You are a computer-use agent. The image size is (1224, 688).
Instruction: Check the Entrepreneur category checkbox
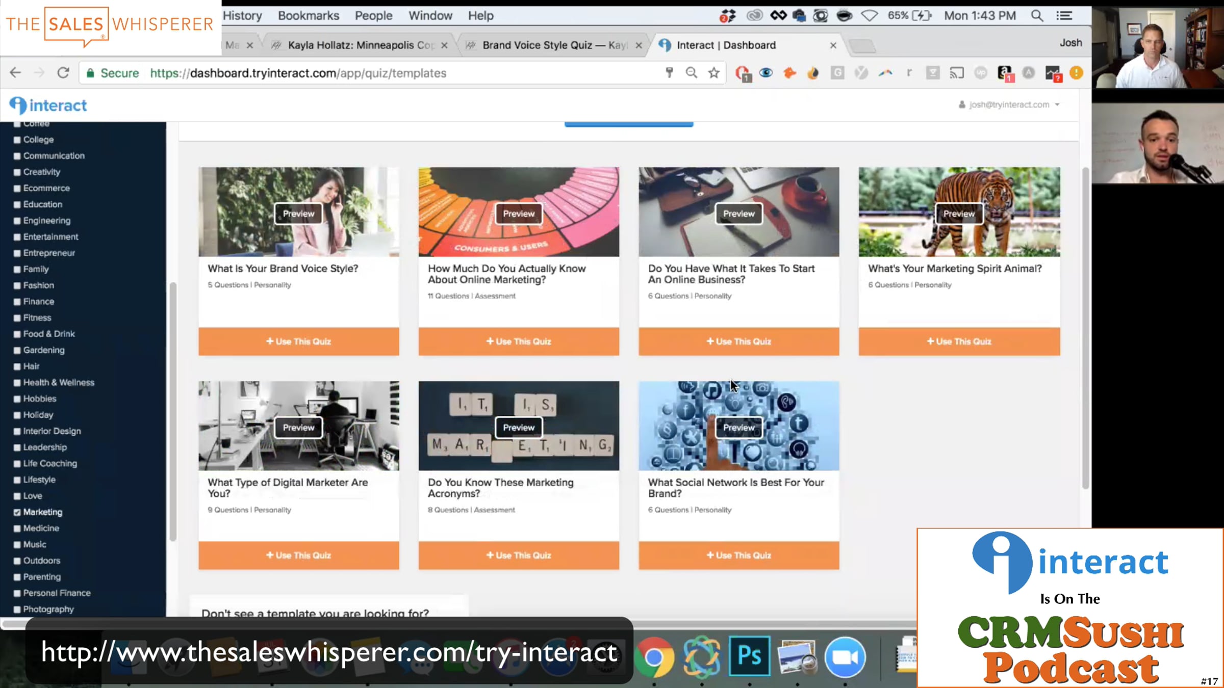click(17, 253)
